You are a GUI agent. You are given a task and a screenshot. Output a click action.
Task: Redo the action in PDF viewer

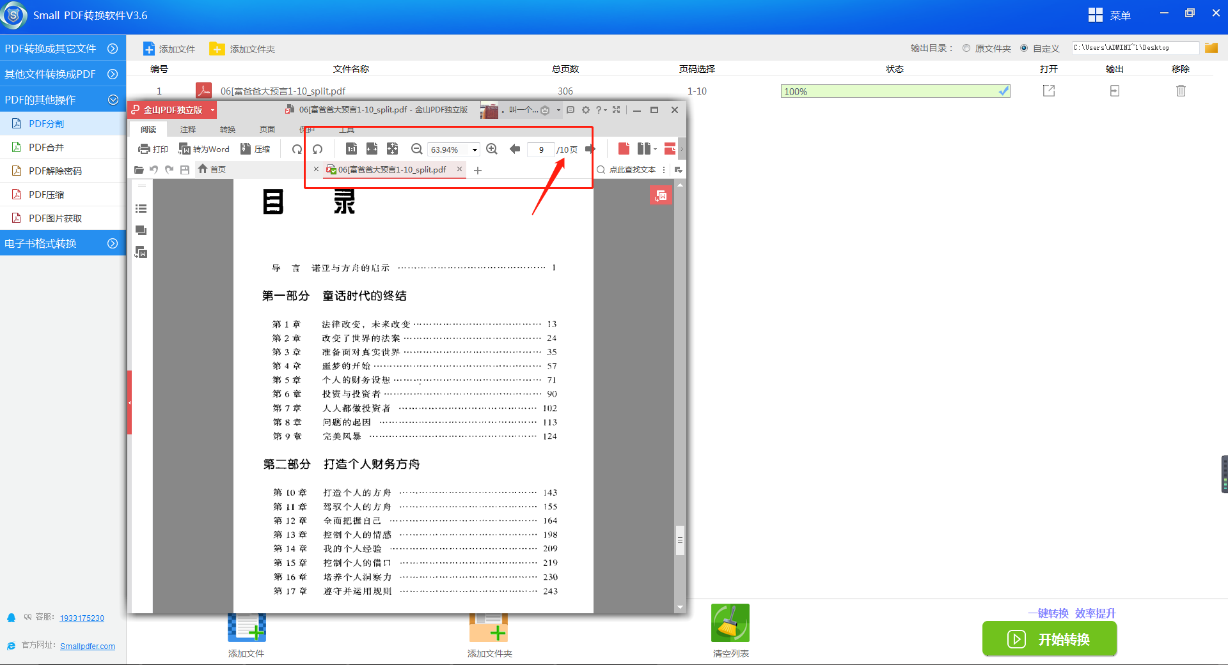pyautogui.click(x=169, y=169)
